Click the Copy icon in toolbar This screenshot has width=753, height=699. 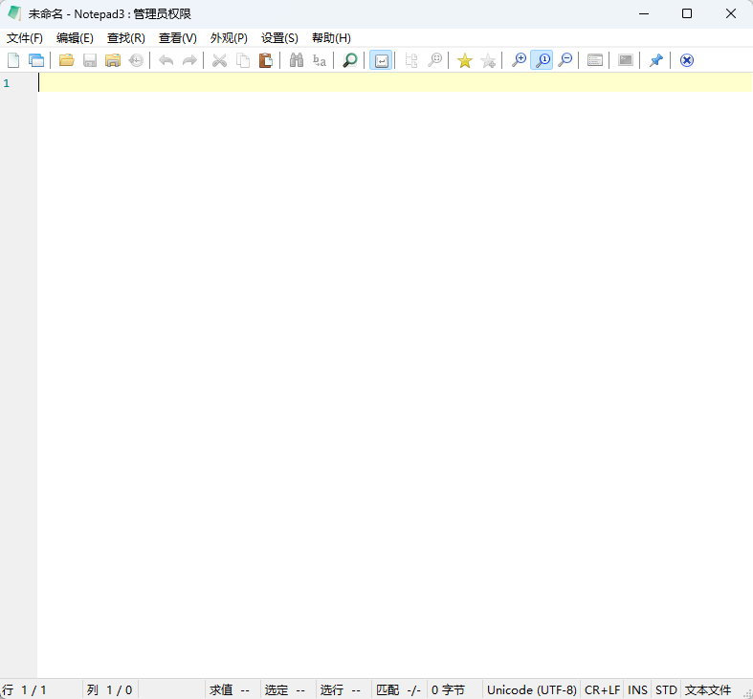pos(242,60)
